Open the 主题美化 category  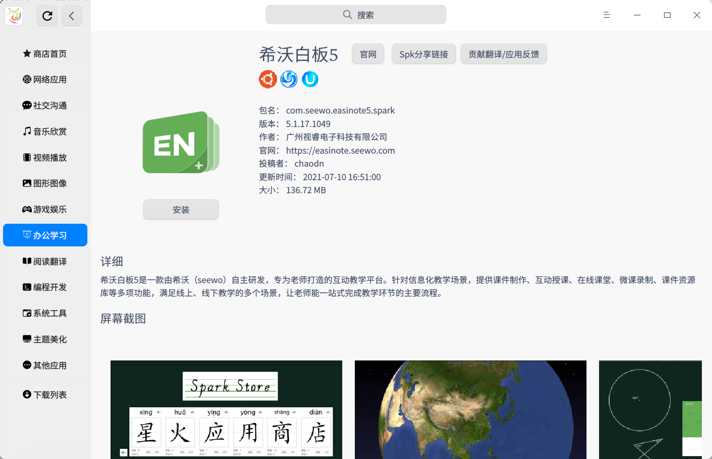(45, 339)
